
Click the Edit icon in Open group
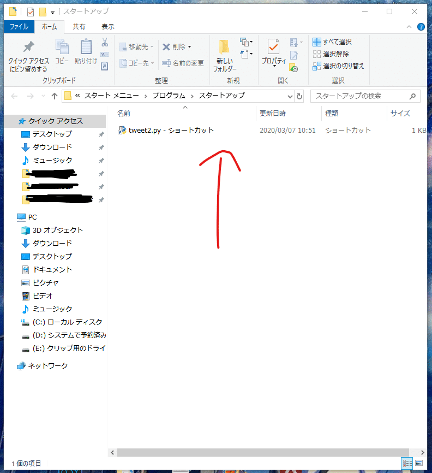click(x=293, y=55)
